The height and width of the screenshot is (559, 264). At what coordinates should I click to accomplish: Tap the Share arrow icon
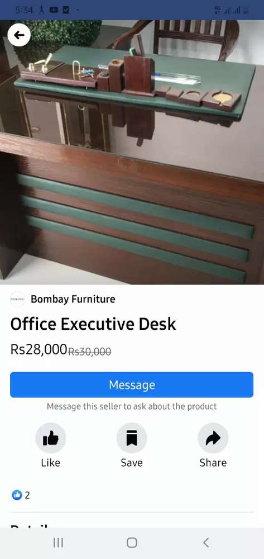pyautogui.click(x=213, y=438)
